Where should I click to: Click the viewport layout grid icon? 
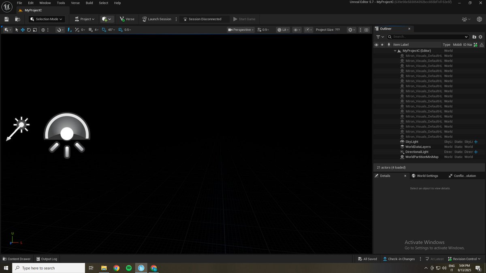367,30
